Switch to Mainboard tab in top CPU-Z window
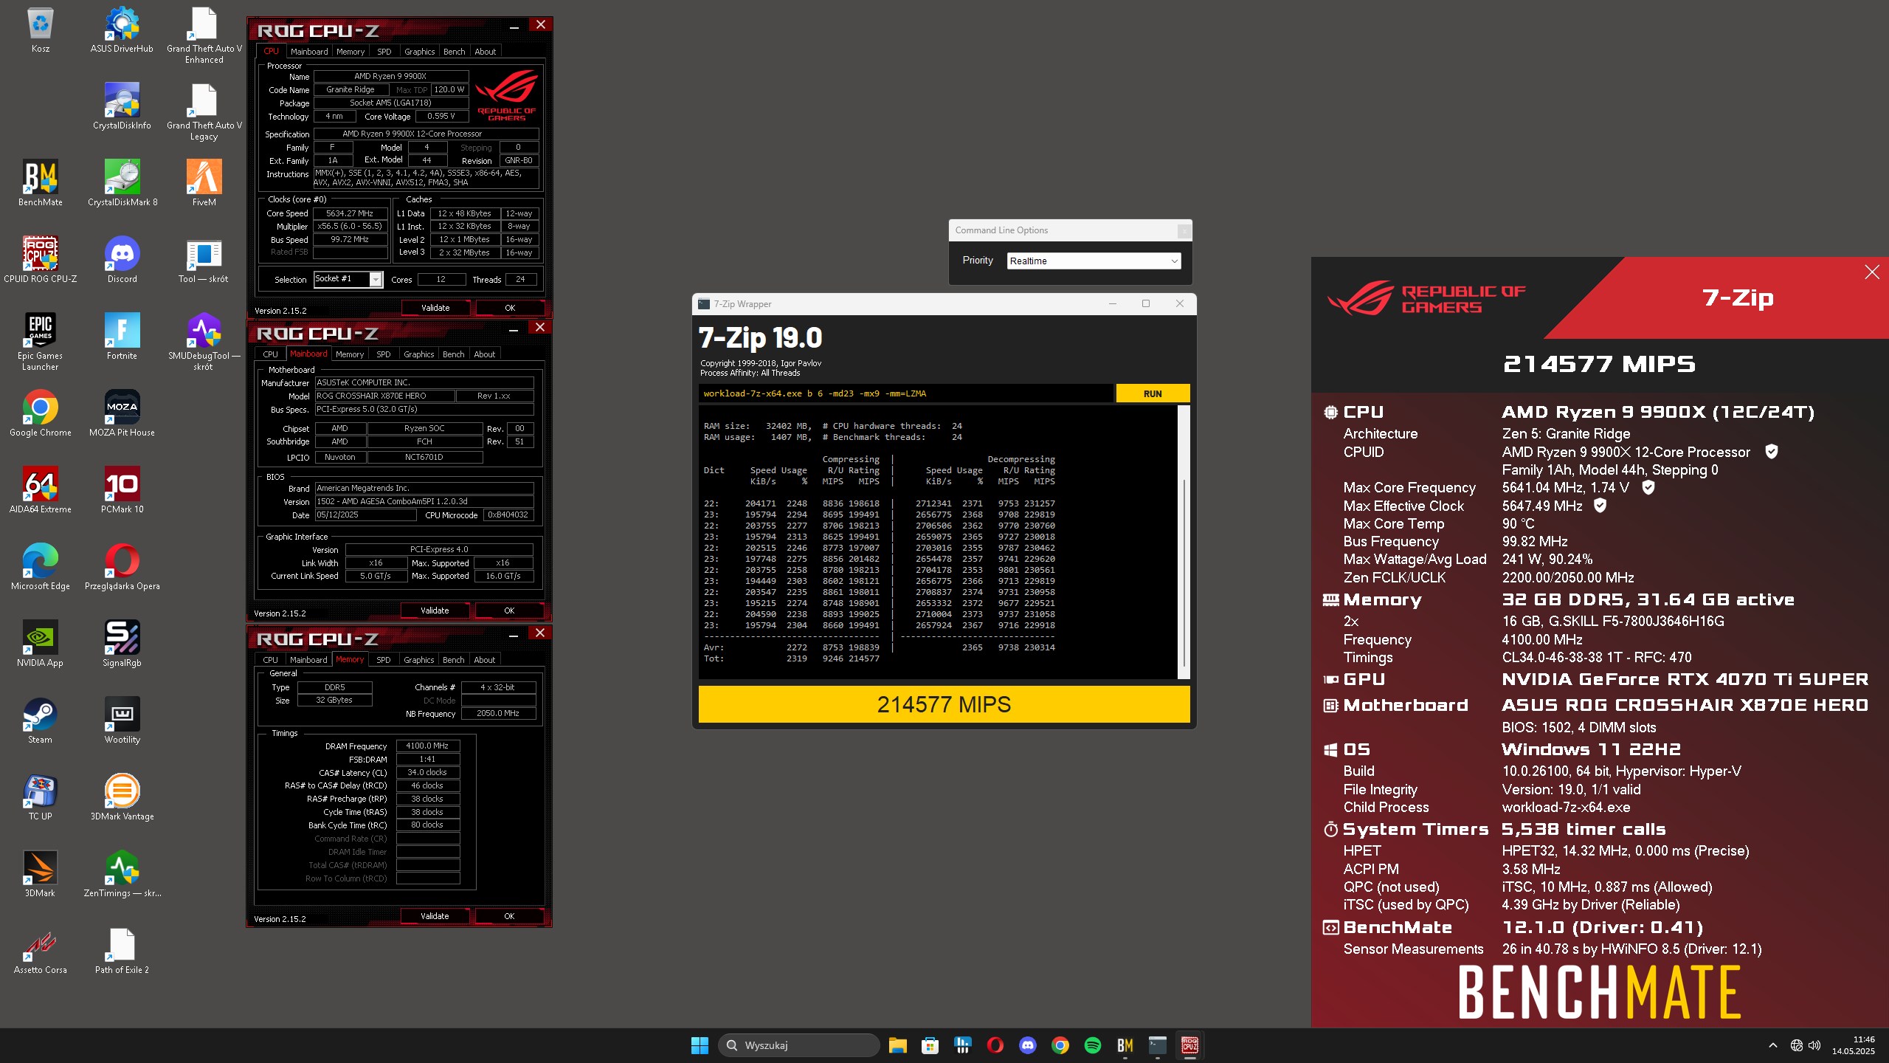This screenshot has height=1063, width=1889. coord(309,52)
